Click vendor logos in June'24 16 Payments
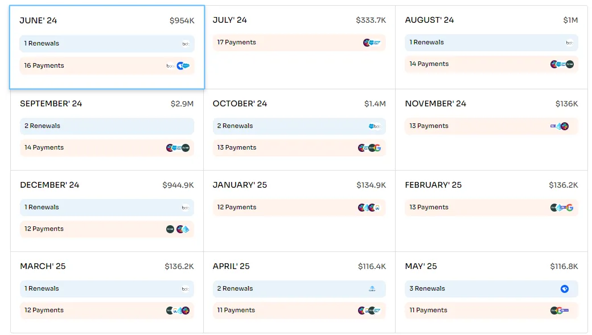Viewport: 592px width, 335px height. point(178,65)
